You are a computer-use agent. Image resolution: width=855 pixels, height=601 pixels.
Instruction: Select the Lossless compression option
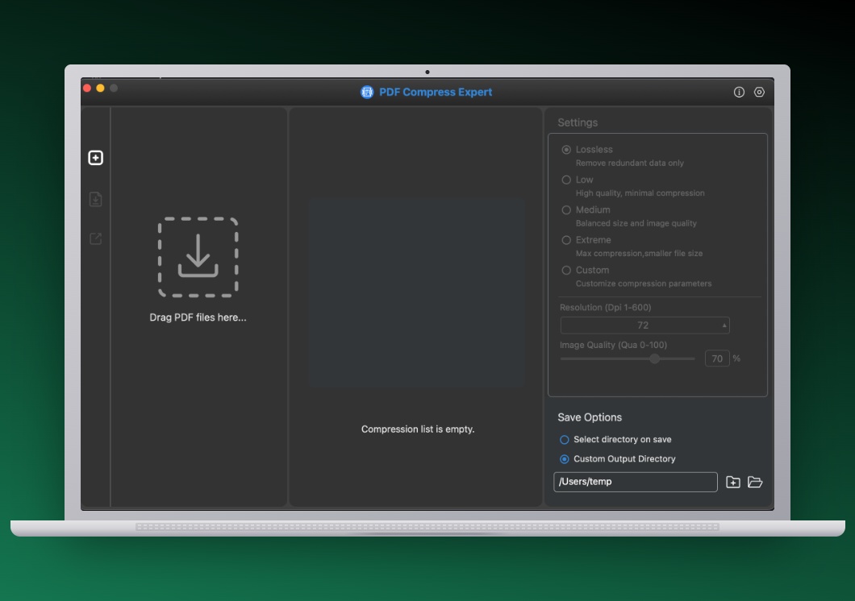pyautogui.click(x=566, y=150)
